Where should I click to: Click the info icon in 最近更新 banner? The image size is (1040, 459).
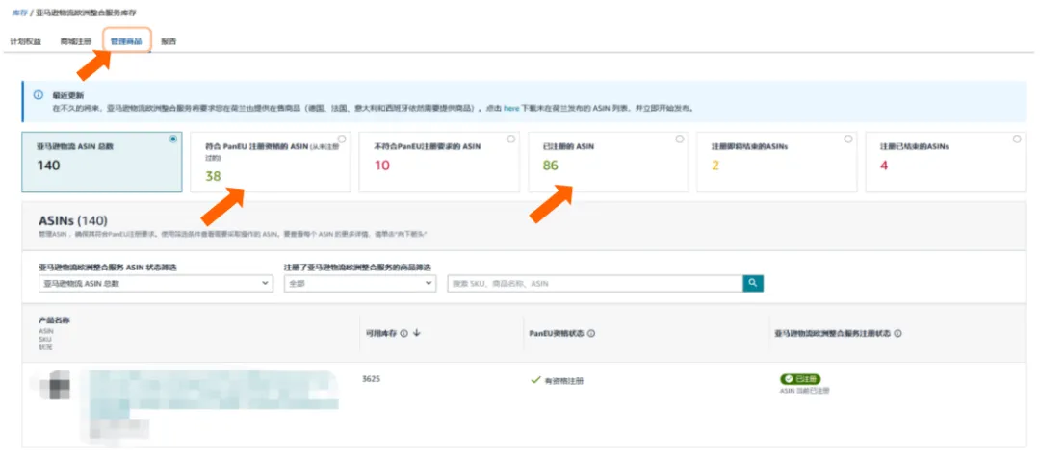pyautogui.click(x=39, y=95)
